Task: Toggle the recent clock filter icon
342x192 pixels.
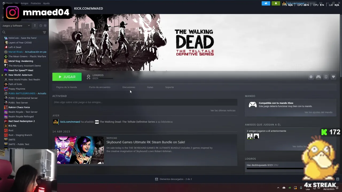Action: point(41,26)
